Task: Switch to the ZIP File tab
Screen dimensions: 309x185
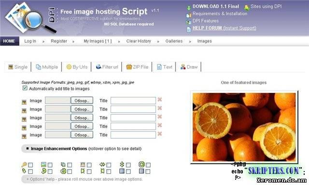Action: pyautogui.click(x=137, y=67)
